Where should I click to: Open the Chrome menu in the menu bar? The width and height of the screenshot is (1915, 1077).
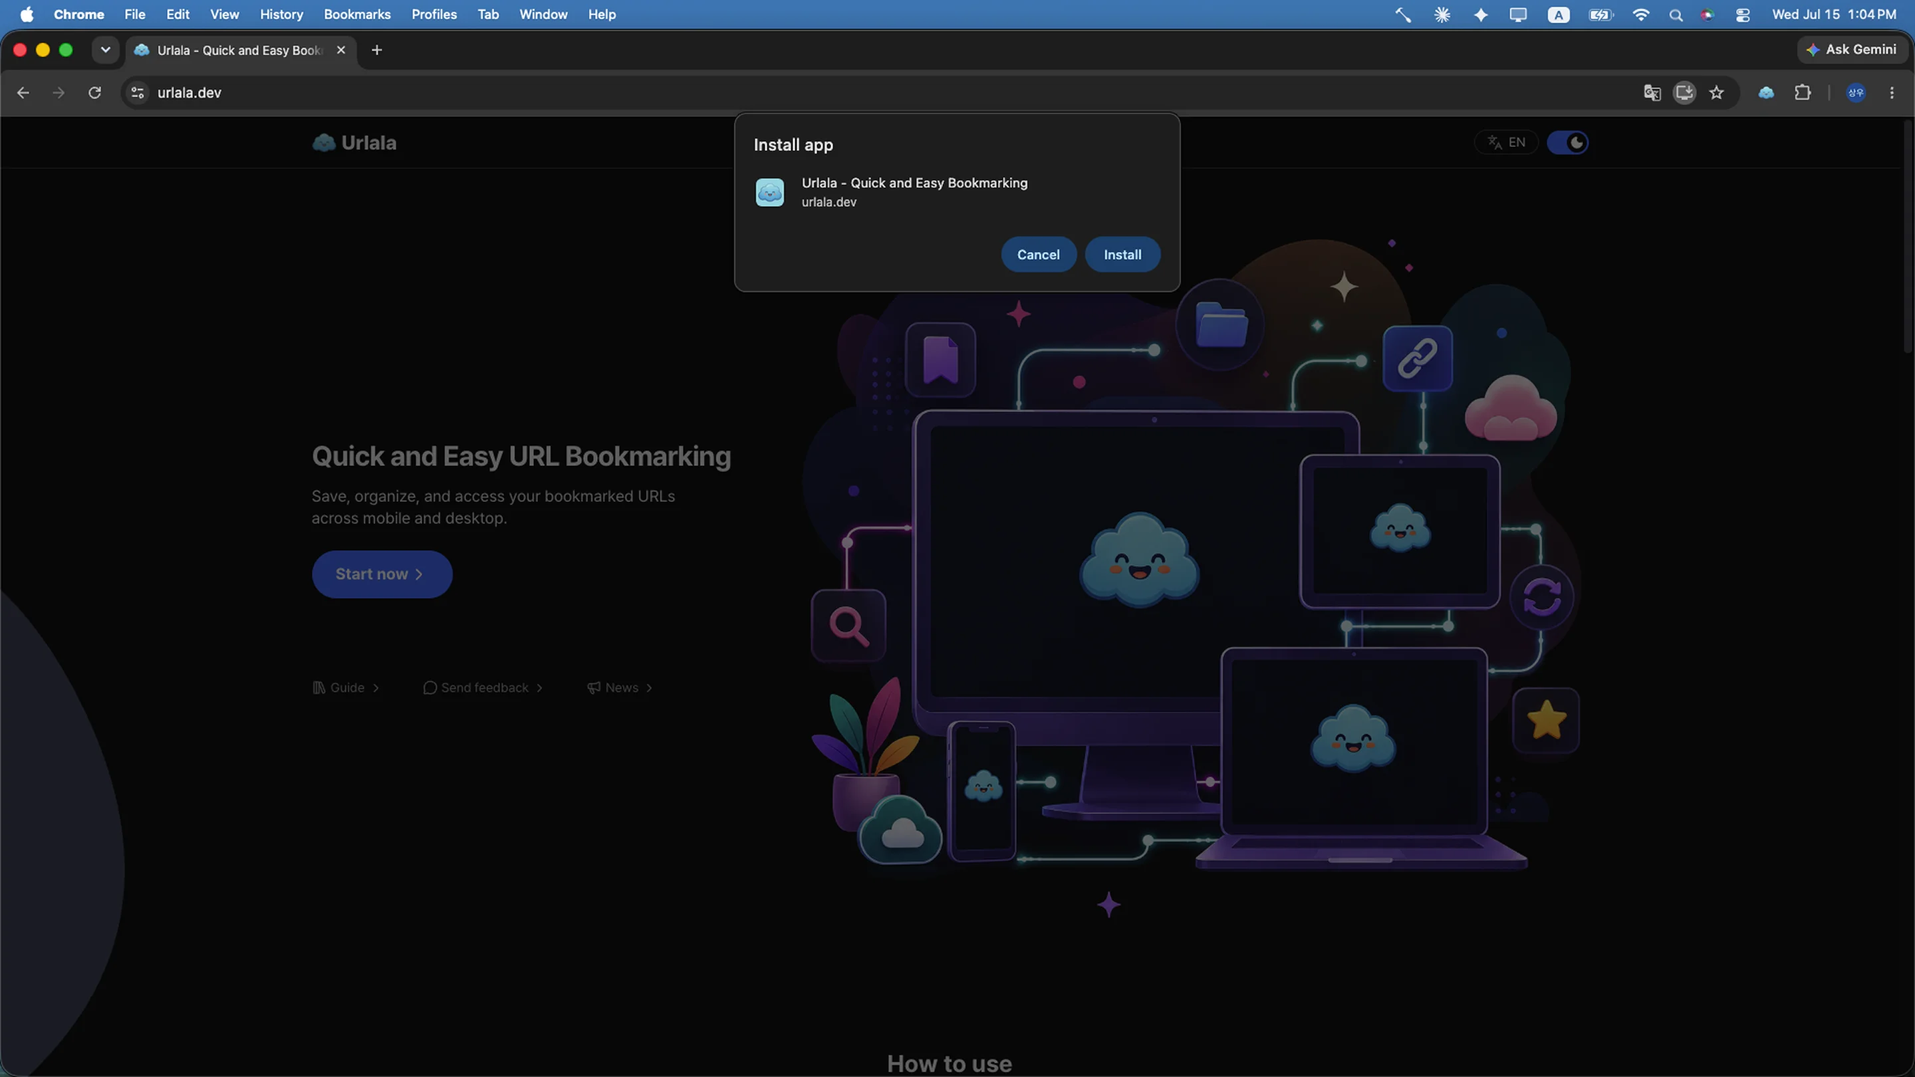coord(79,14)
